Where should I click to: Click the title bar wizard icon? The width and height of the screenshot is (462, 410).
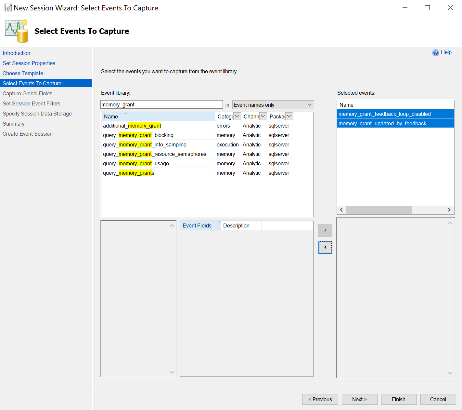point(8,7)
